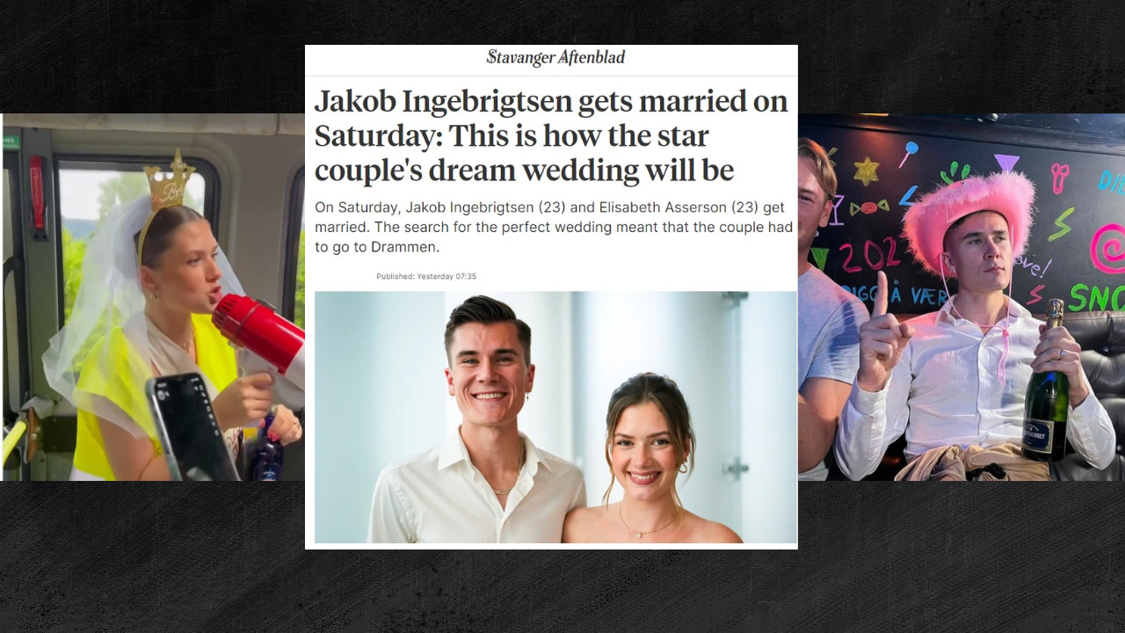This screenshot has width=1125, height=633.
Task: Click the pink 202 number on chalkboard
Action: coord(868,256)
